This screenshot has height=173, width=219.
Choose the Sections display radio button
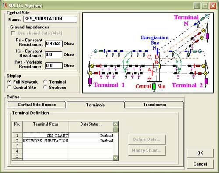[45, 87]
